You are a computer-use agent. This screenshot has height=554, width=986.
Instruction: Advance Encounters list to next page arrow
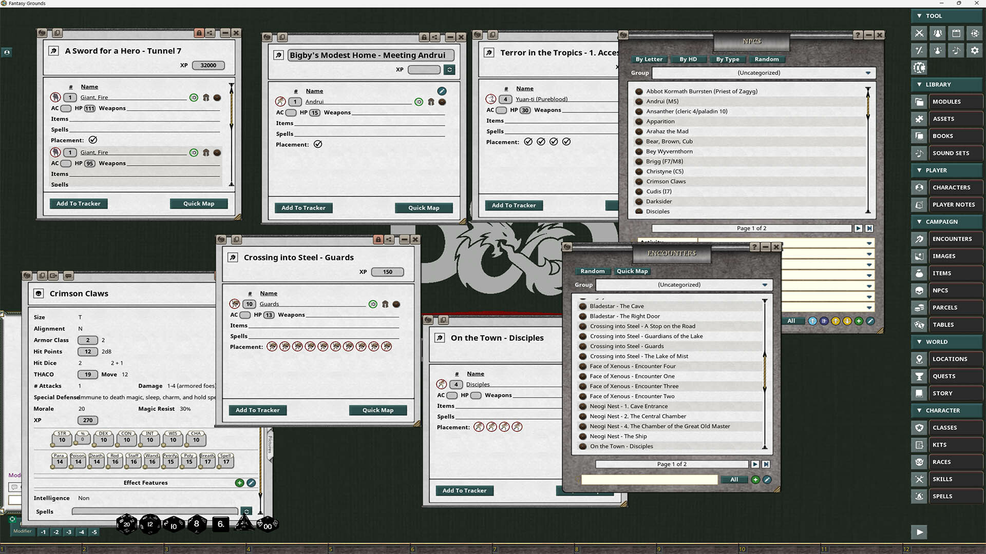pyautogui.click(x=755, y=464)
